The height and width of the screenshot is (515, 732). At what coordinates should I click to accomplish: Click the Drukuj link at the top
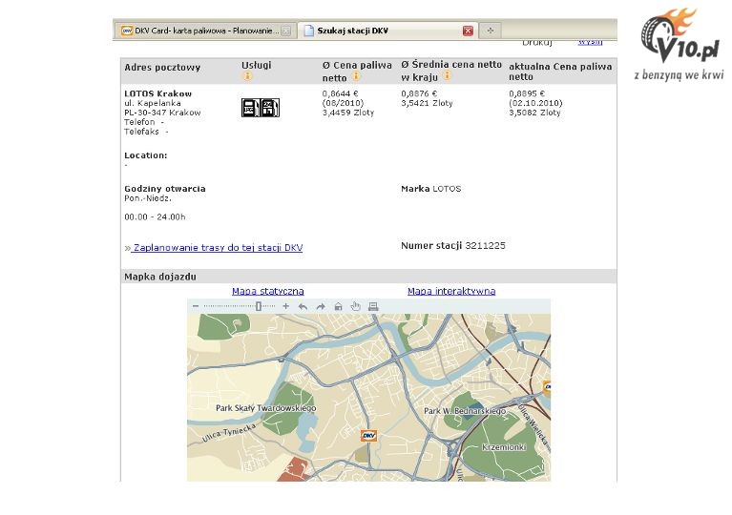pos(537,43)
